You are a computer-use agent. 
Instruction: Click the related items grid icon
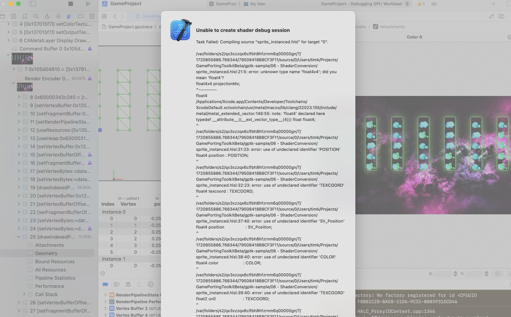[104, 16]
